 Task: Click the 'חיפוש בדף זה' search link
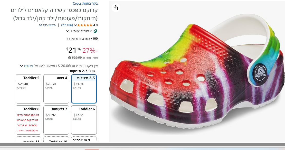[x=47, y=25]
